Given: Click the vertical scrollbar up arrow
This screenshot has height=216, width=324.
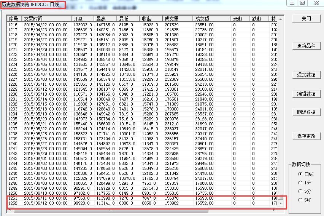Looking at the screenshot, I should tap(281, 19).
